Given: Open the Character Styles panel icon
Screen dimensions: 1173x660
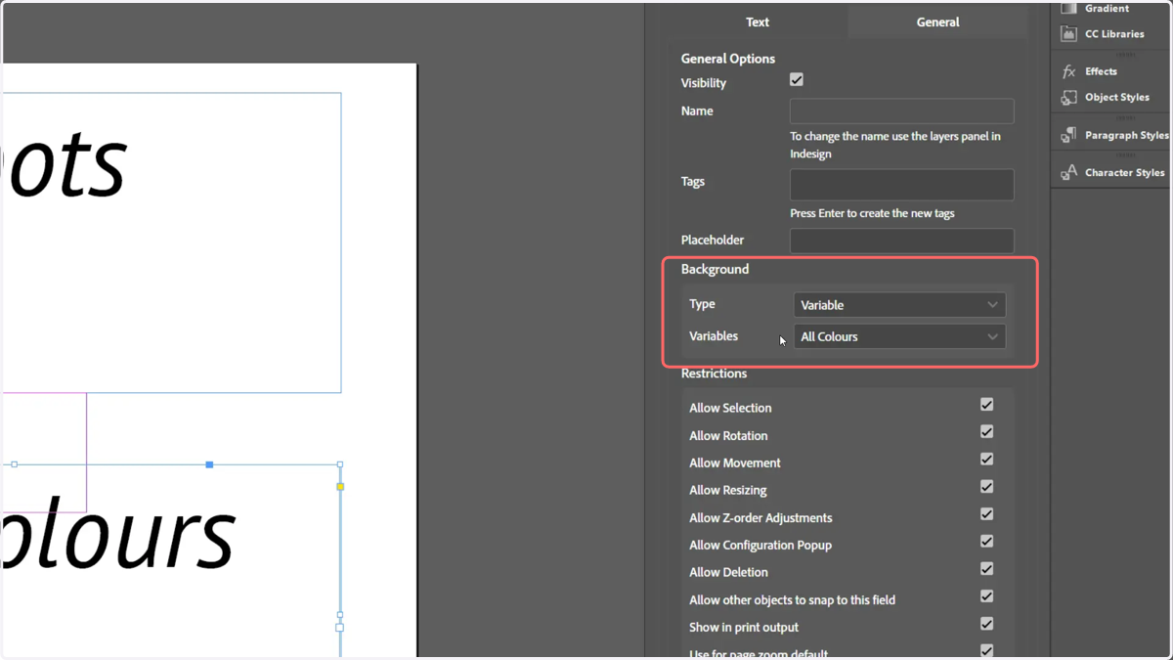Looking at the screenshot, I should (1068, 172).
